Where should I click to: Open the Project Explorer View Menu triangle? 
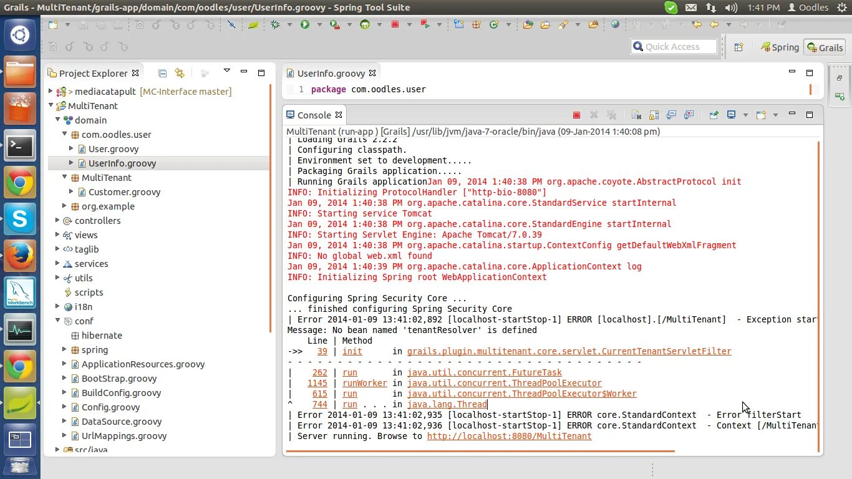227,71
